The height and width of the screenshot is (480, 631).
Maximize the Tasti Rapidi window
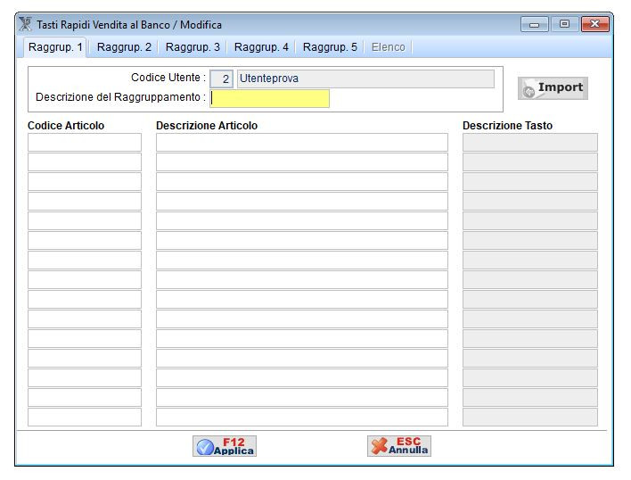564,24
